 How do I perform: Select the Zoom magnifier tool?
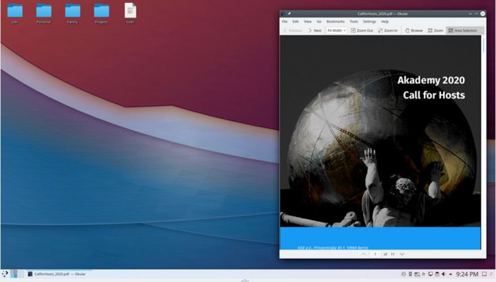[x=435, y=31]
